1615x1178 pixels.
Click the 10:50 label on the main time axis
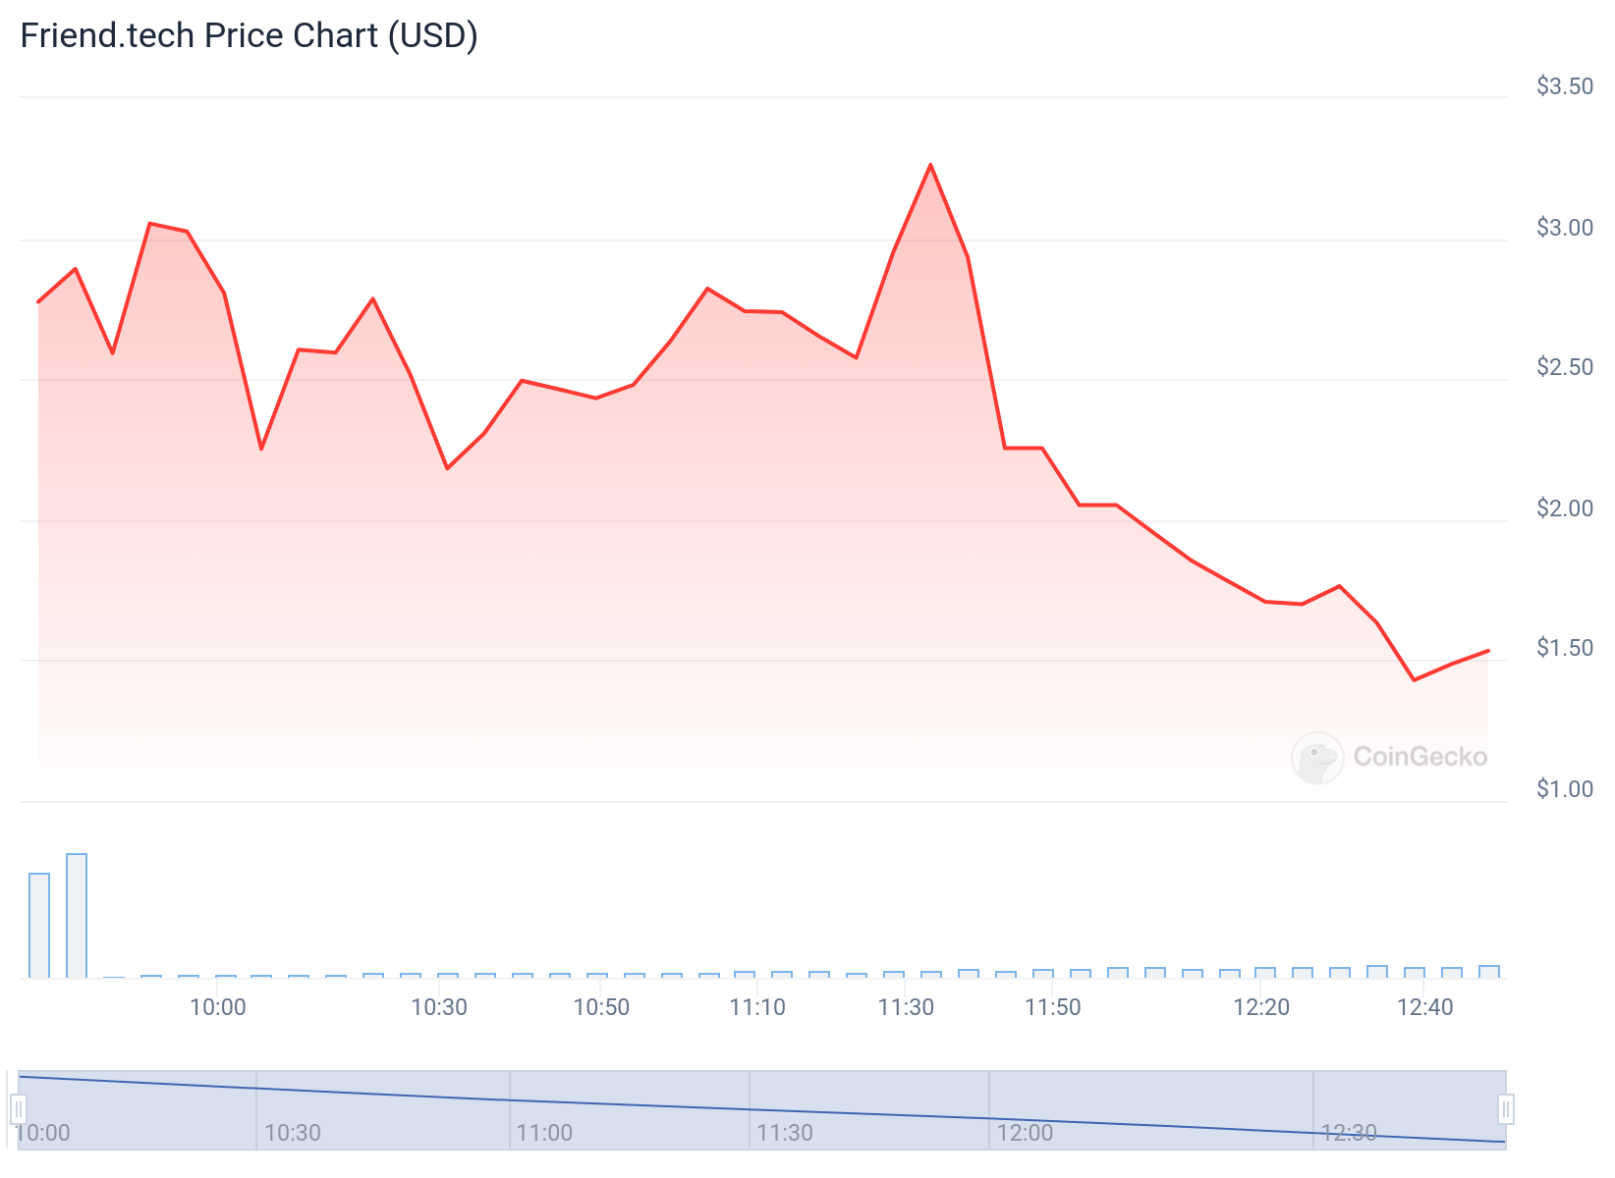(601, 1007)
